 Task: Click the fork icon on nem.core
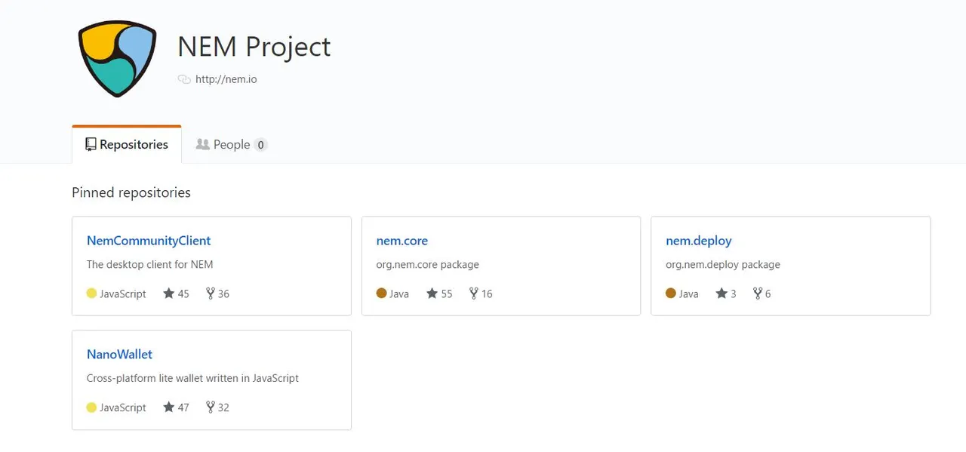pos(473,294)
